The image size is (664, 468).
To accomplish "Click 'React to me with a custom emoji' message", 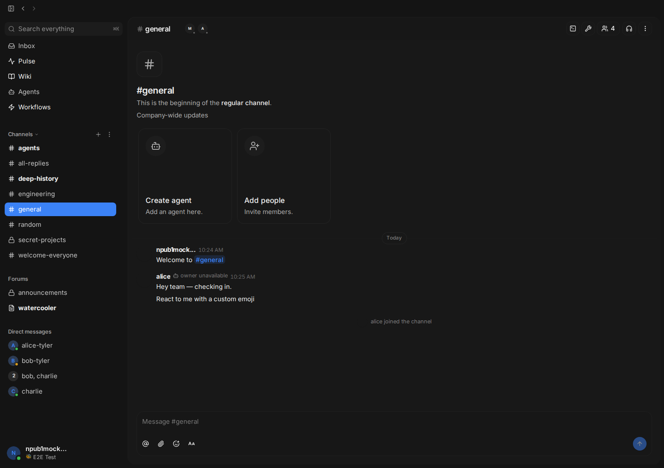I will [205, 299].
